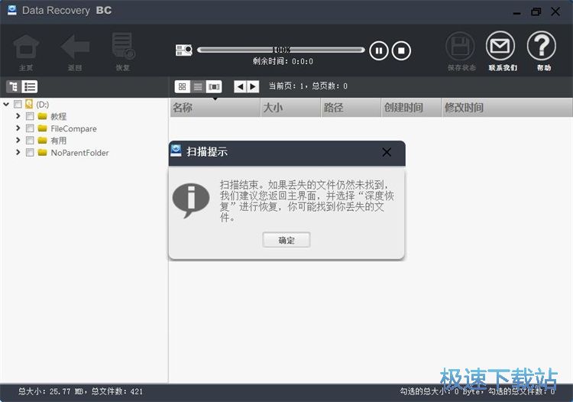Image resolution: width=573 pixels, height=402 pixels.
Task: Click the Data Recovery app logo icon
Action: [x=12, y=10]
